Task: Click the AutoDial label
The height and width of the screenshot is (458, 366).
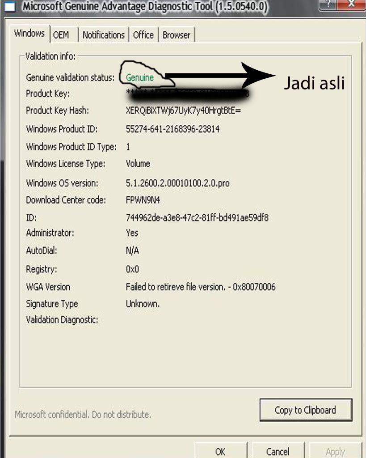Action: [x=42, y=250]
